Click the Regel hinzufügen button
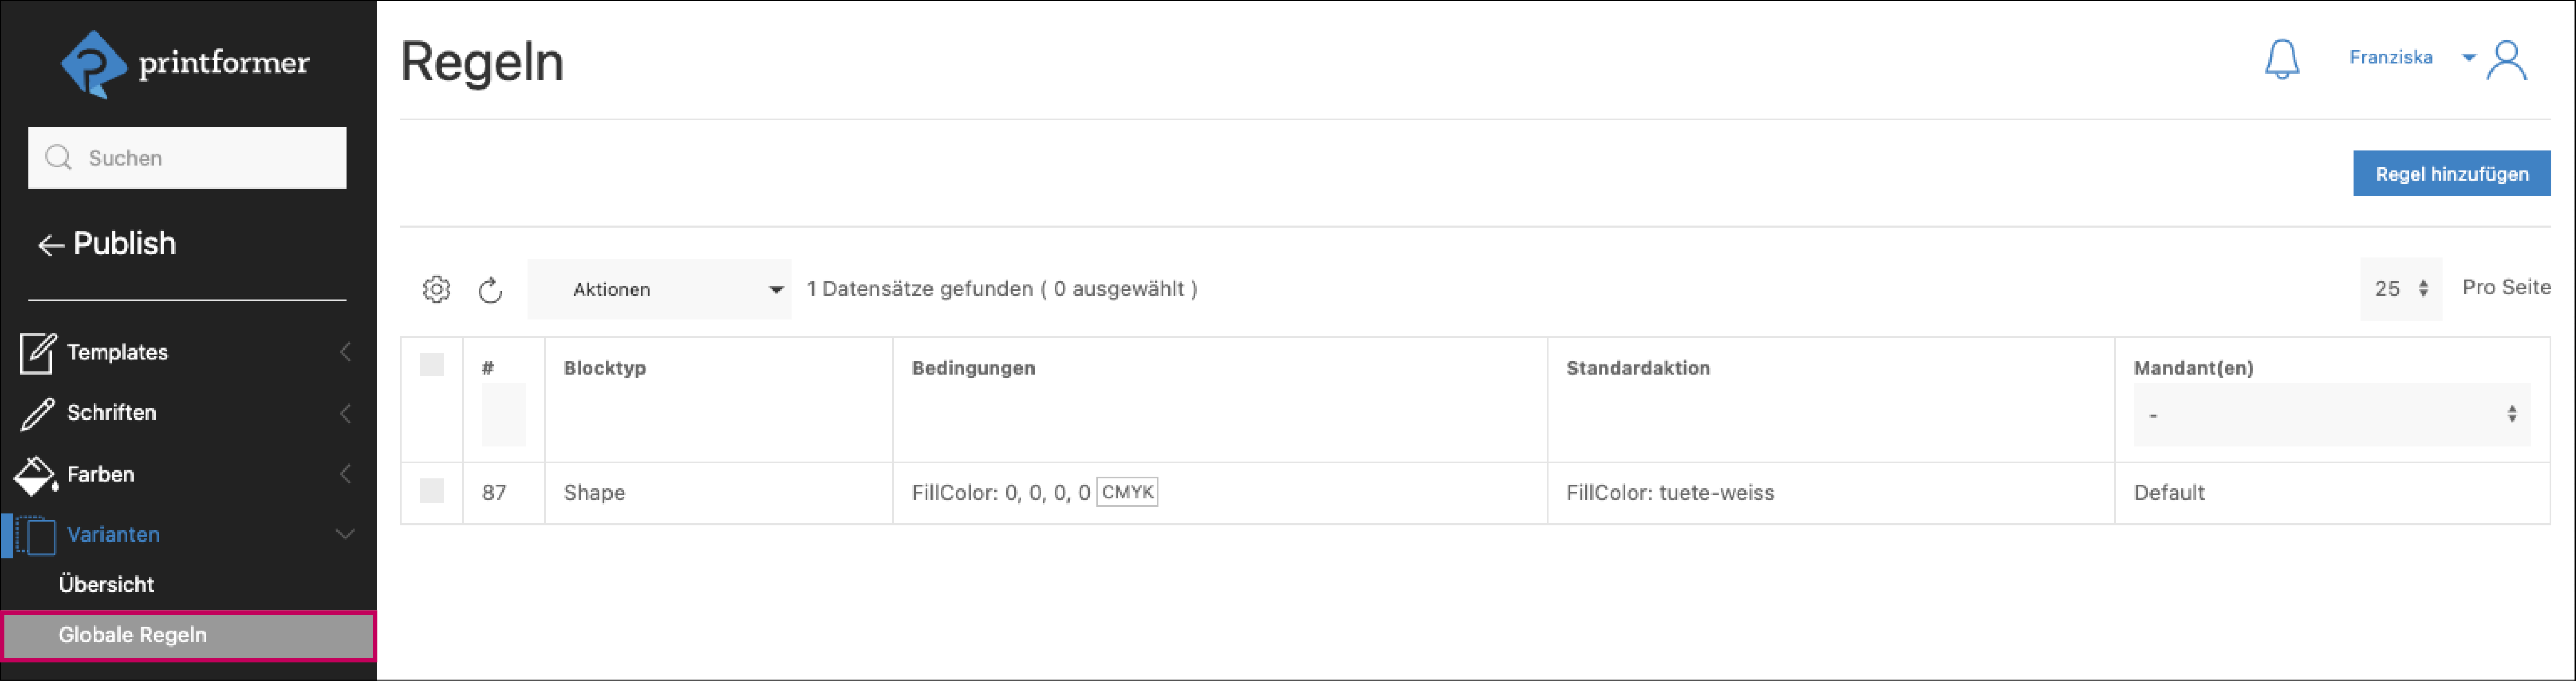This screenshot has height=681, width=2576. [2451, 174]
